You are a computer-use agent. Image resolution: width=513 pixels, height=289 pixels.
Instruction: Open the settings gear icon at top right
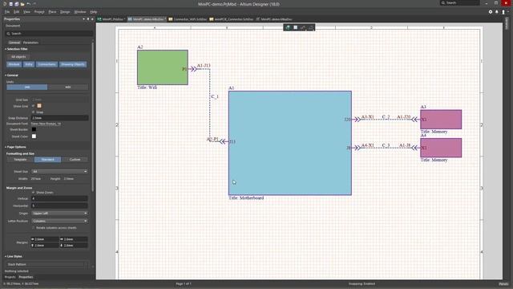pos(491,12)
